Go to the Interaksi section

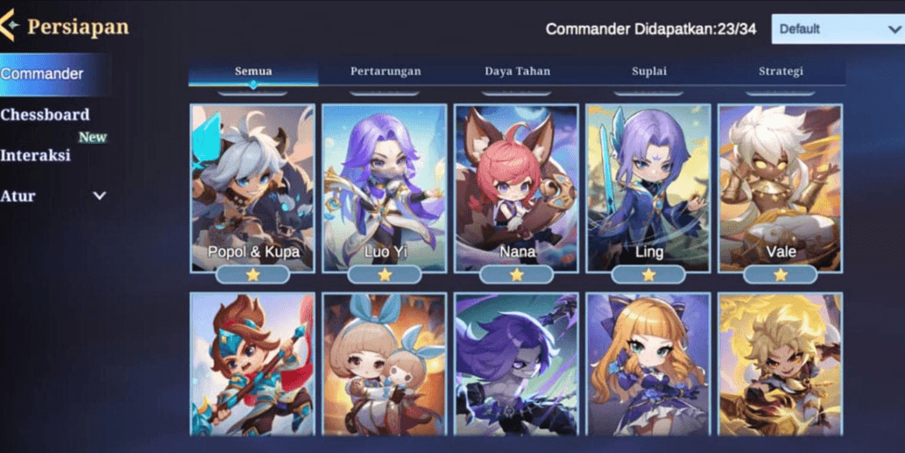coord(35,155)
